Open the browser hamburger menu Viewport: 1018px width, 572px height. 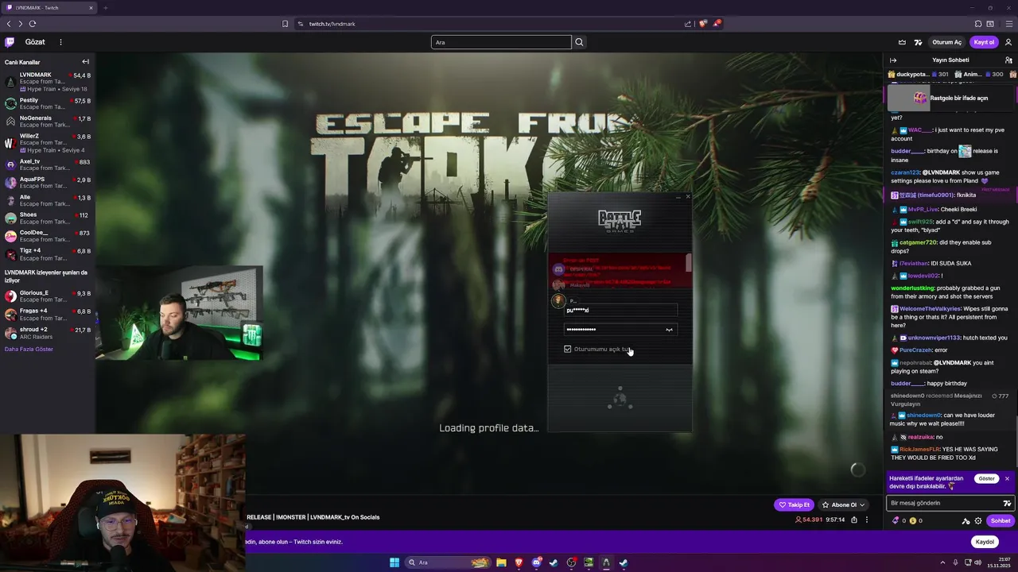[1008, 24]
